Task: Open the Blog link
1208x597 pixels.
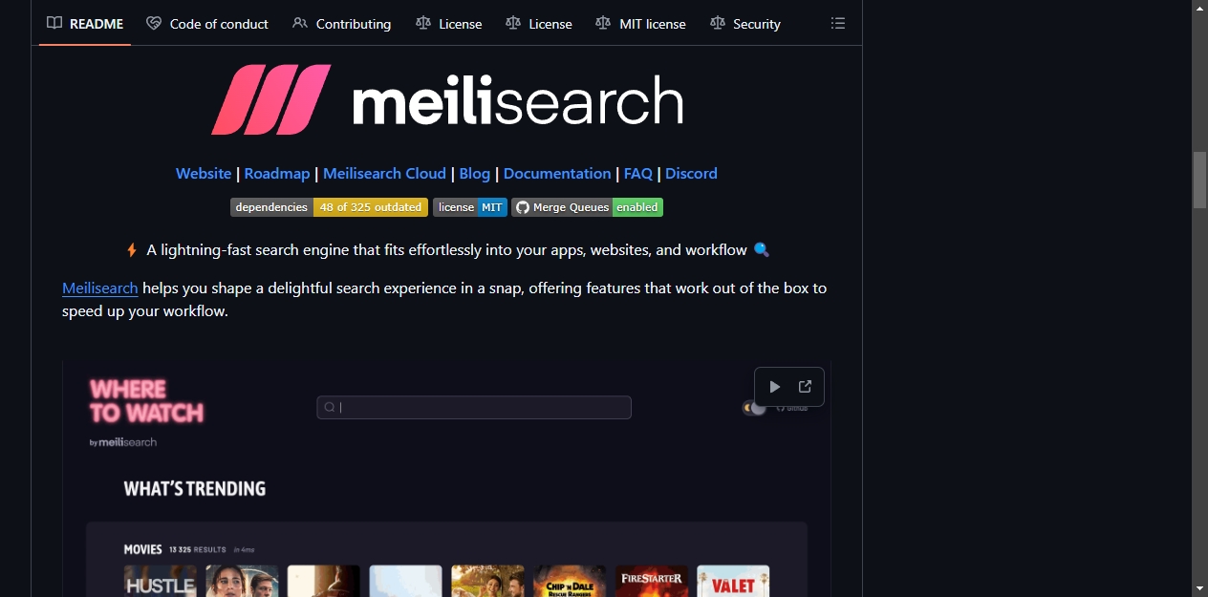Action: coord(475,174)
